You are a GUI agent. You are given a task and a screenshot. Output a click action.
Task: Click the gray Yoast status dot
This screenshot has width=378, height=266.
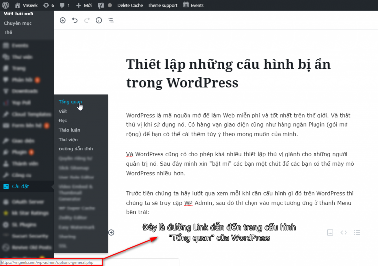pos(110,5)
